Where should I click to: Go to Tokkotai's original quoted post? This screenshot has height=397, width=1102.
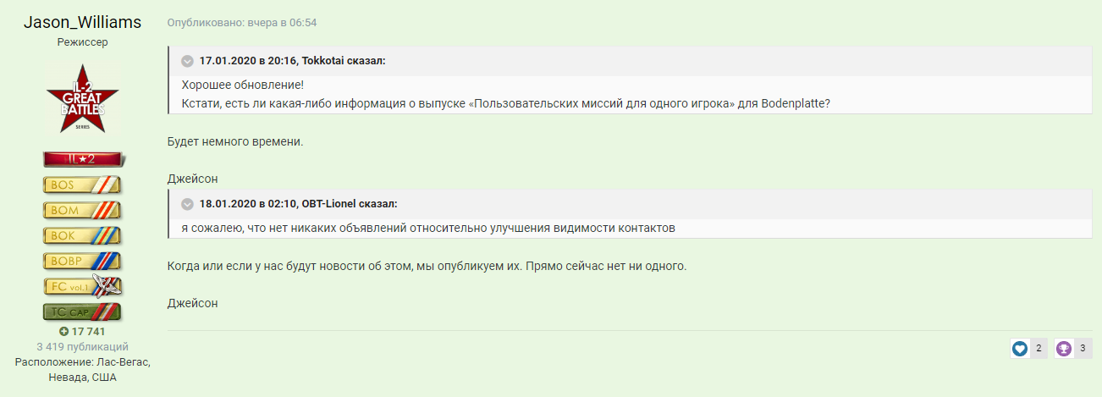click(x=292, y=61)
